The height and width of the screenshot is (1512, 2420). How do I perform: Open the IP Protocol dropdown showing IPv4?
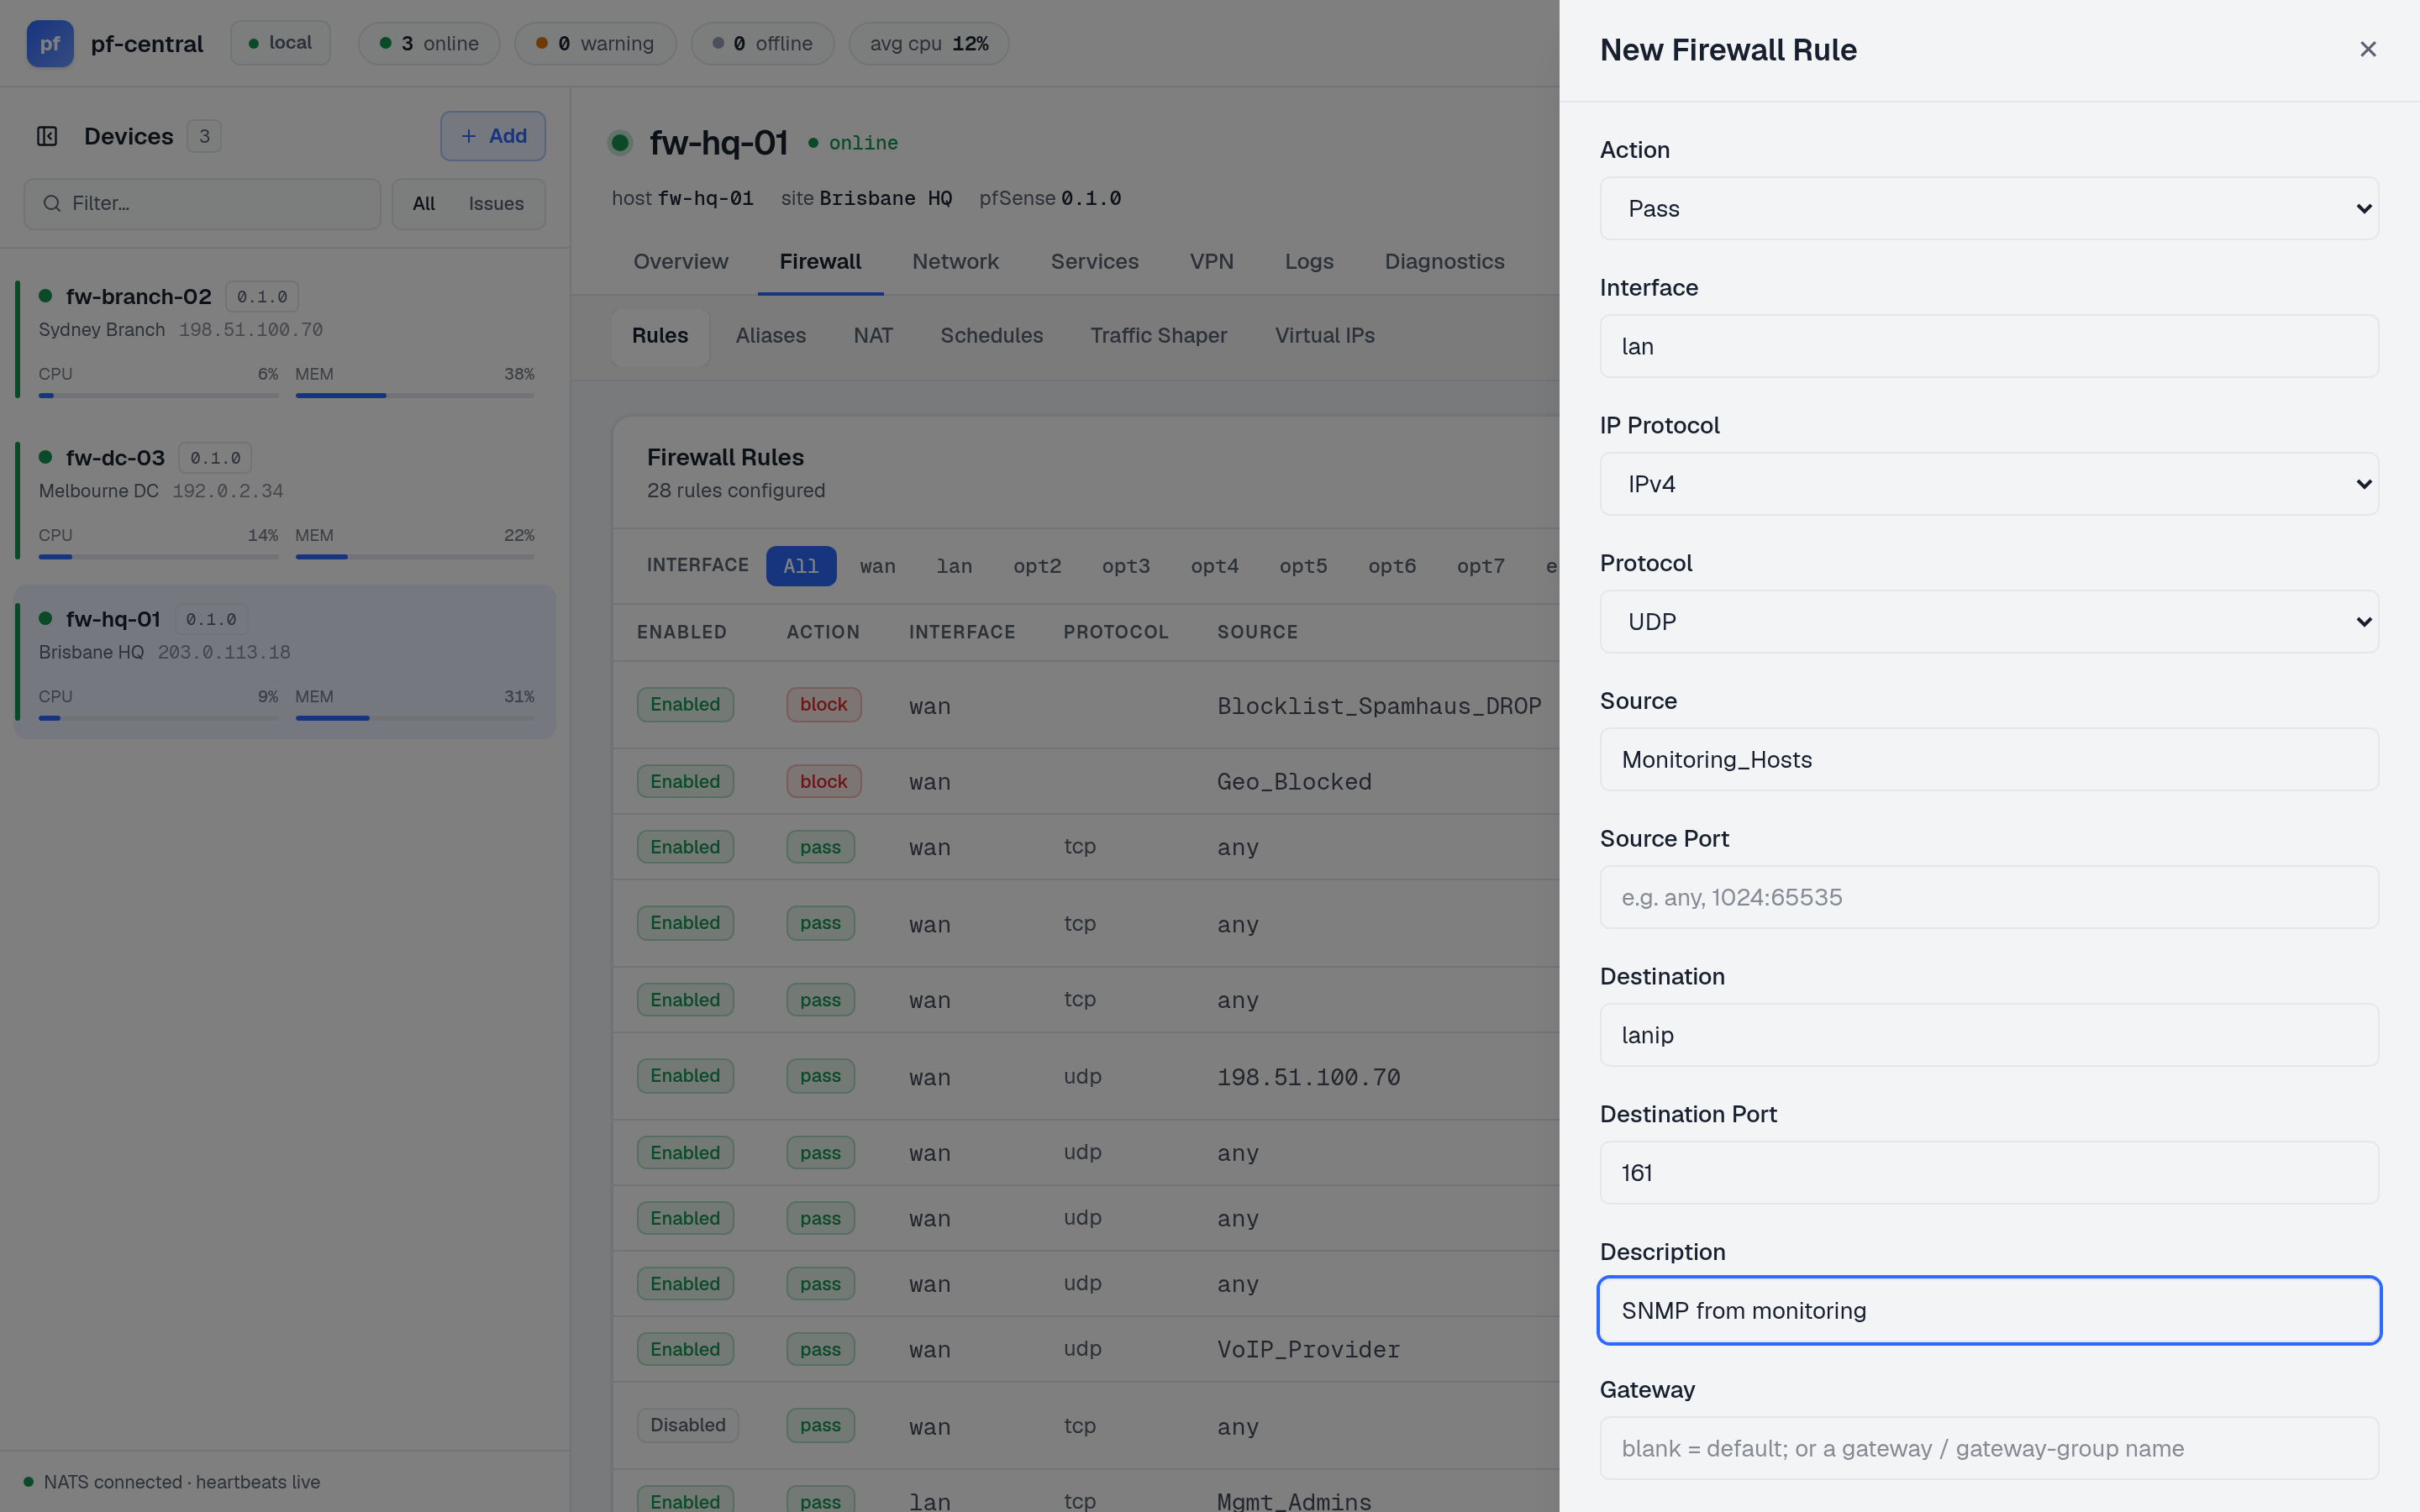coord(1989,484)
